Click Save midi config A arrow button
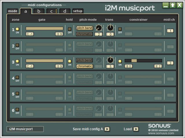 (107, 129)
